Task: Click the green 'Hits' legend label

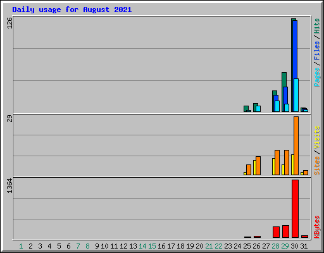Action: pos(317,26)
